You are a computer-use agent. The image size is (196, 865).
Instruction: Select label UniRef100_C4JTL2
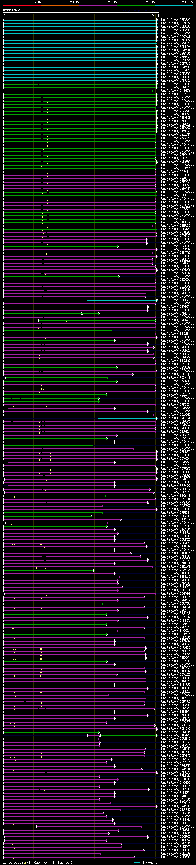coord(175,725)
